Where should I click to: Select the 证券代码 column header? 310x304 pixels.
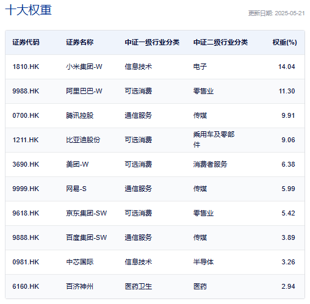[26, 42]
